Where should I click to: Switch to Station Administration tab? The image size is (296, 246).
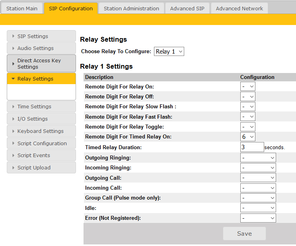(131, 8)
